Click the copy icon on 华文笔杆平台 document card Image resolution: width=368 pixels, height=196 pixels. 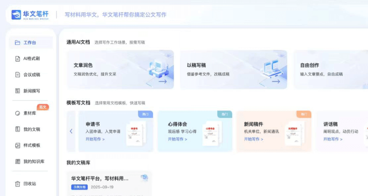pos(144,178)
